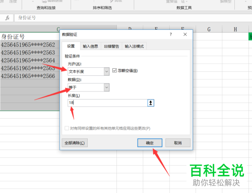The image size is (252, 193).
Task: Click the help question mark in 数据验证 dialog
Action: pyautogui.click(x=171, y=34)
